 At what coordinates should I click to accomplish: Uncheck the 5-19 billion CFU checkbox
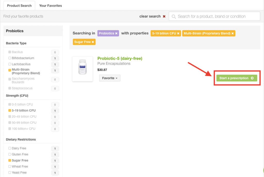[10, 111]
